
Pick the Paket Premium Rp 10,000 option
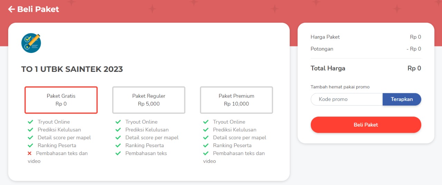[x=237, y=100]
